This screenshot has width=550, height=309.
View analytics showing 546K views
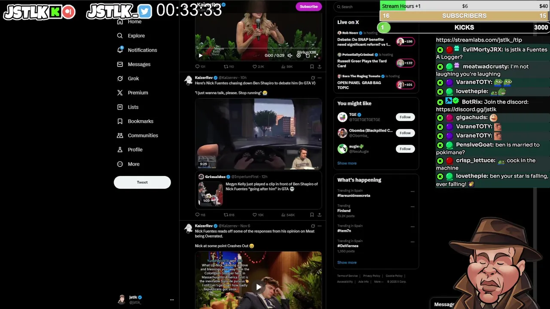(288, 215)
